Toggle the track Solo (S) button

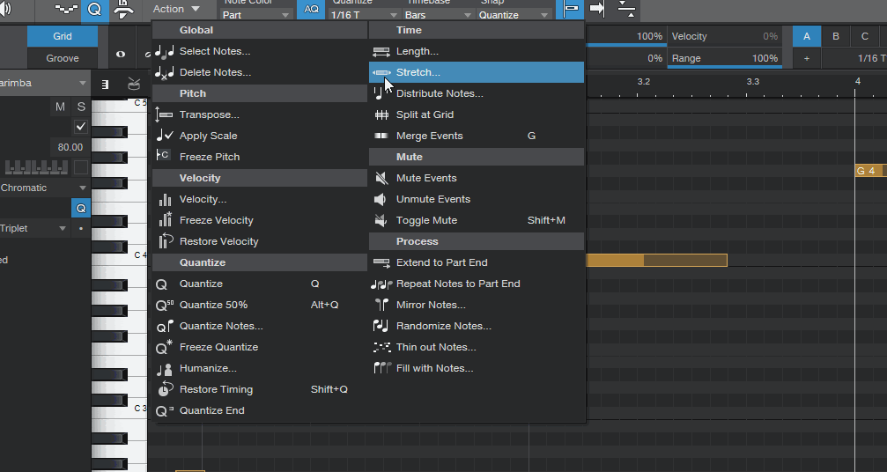[x=81, y=107]
